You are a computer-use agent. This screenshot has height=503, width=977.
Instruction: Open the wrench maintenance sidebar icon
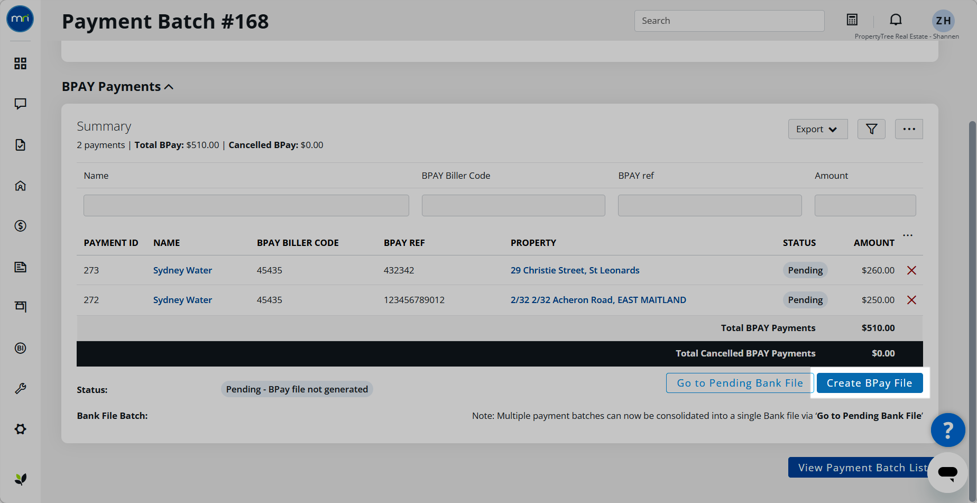[20, 389]
